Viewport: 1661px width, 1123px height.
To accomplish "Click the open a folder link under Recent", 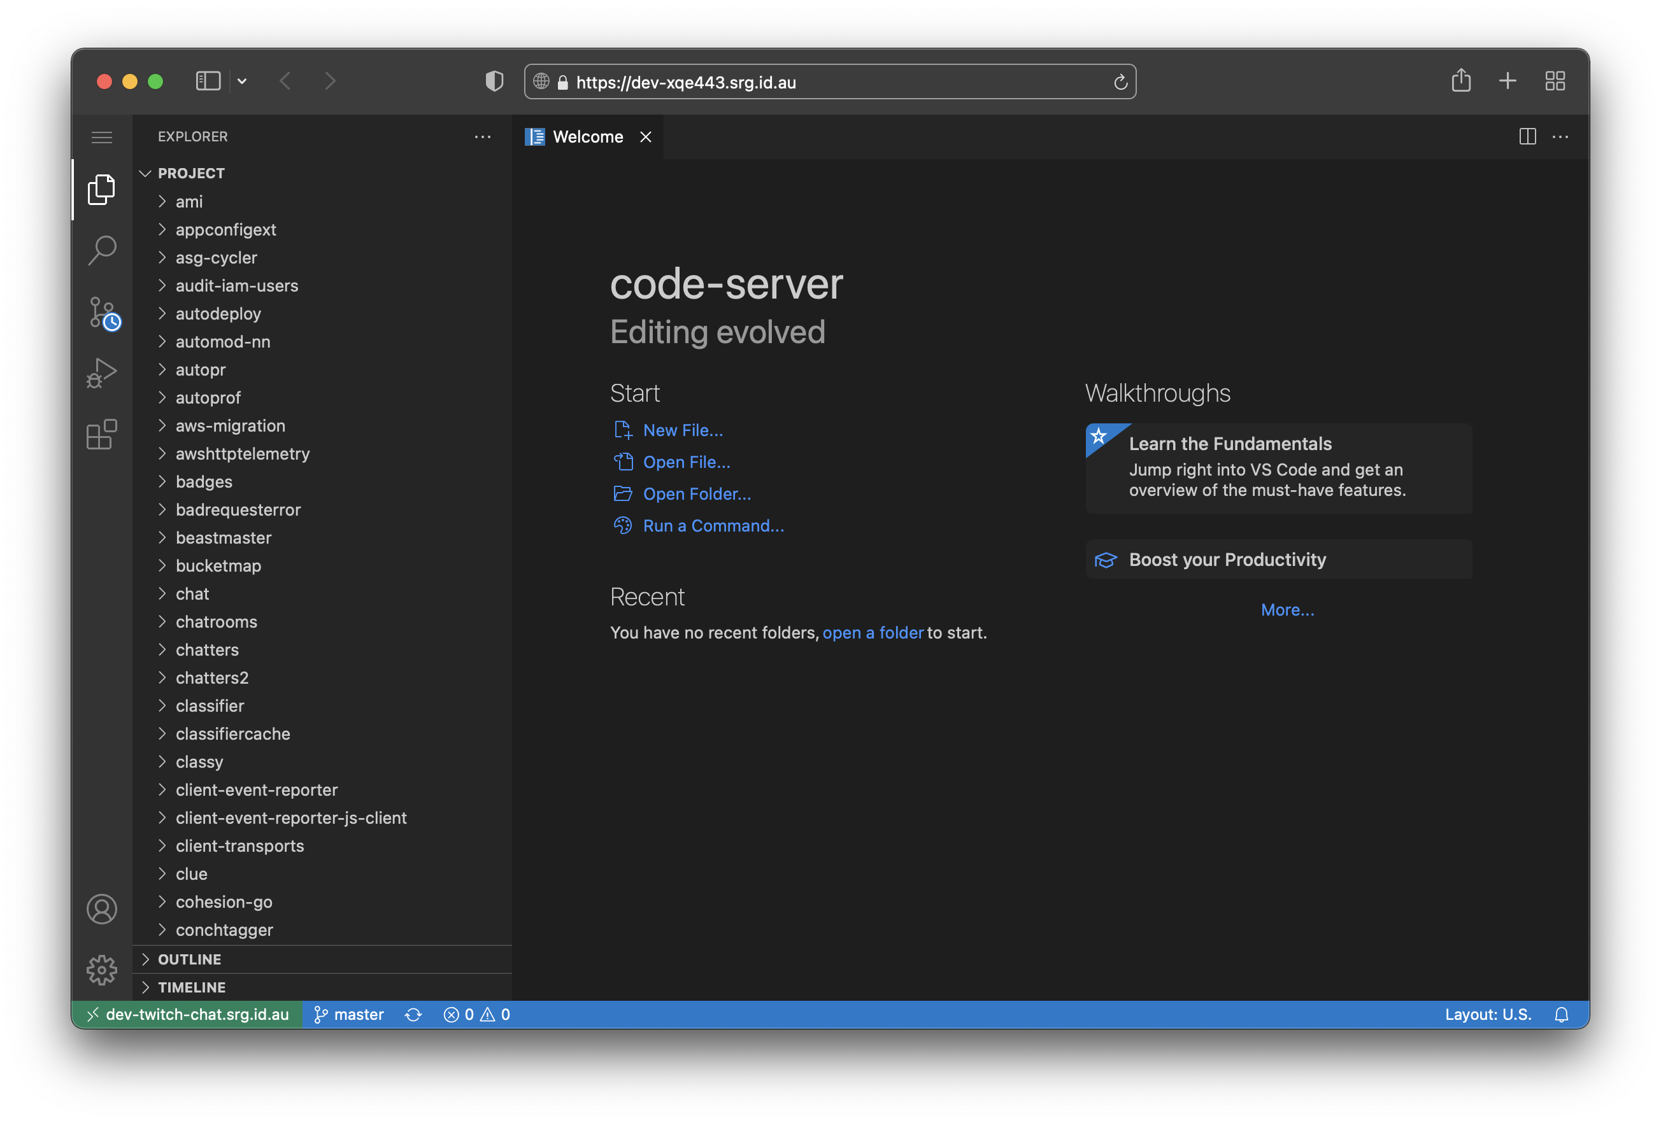I will click(873, 632).
